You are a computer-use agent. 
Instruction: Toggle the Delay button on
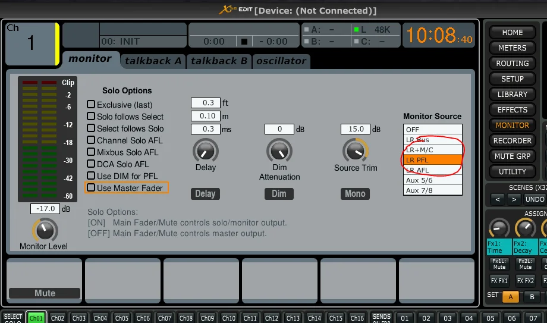point(205,194)
